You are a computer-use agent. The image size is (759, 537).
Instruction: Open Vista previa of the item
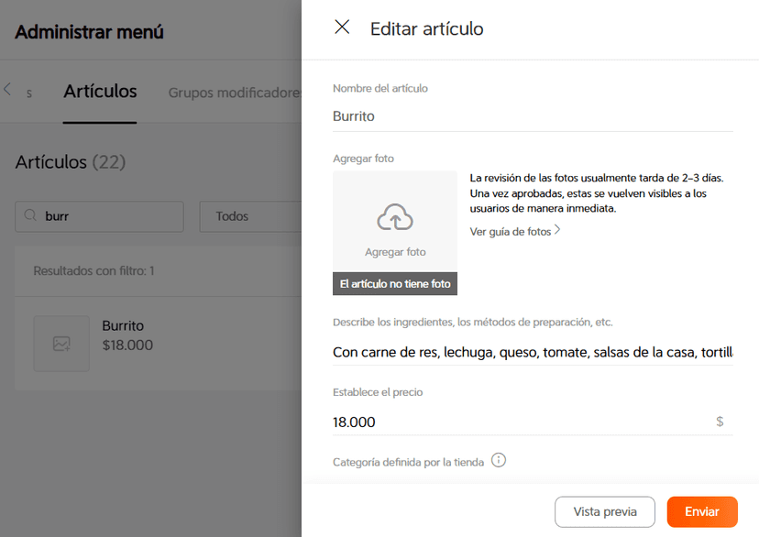604,511
